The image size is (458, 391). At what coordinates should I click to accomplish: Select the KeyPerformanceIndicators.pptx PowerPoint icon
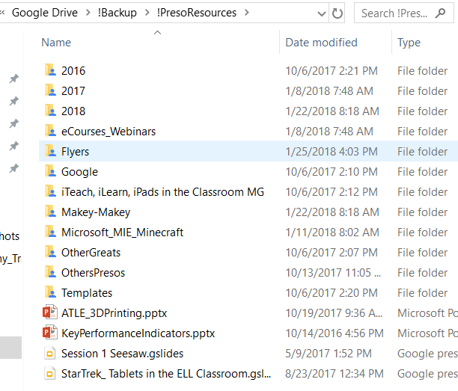(x=50, y=333)
